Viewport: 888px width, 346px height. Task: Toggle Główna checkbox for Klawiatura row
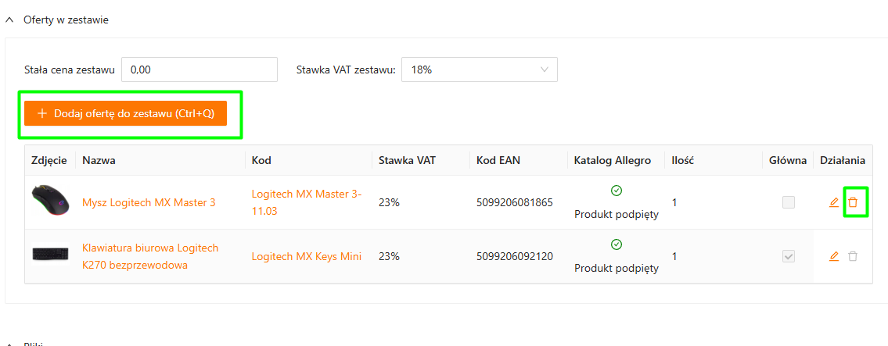789,256
